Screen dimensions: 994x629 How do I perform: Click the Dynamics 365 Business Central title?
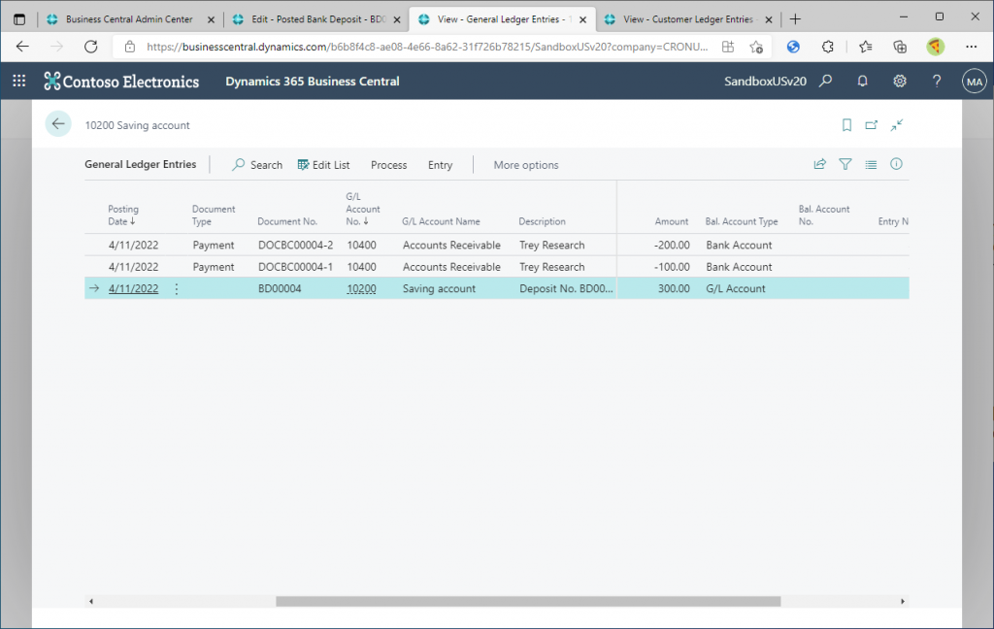click(313, 82)
